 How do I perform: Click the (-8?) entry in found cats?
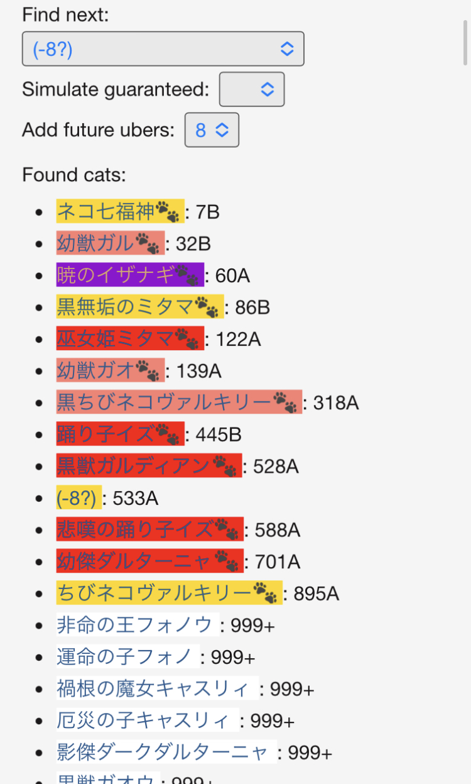click(77, 499)
